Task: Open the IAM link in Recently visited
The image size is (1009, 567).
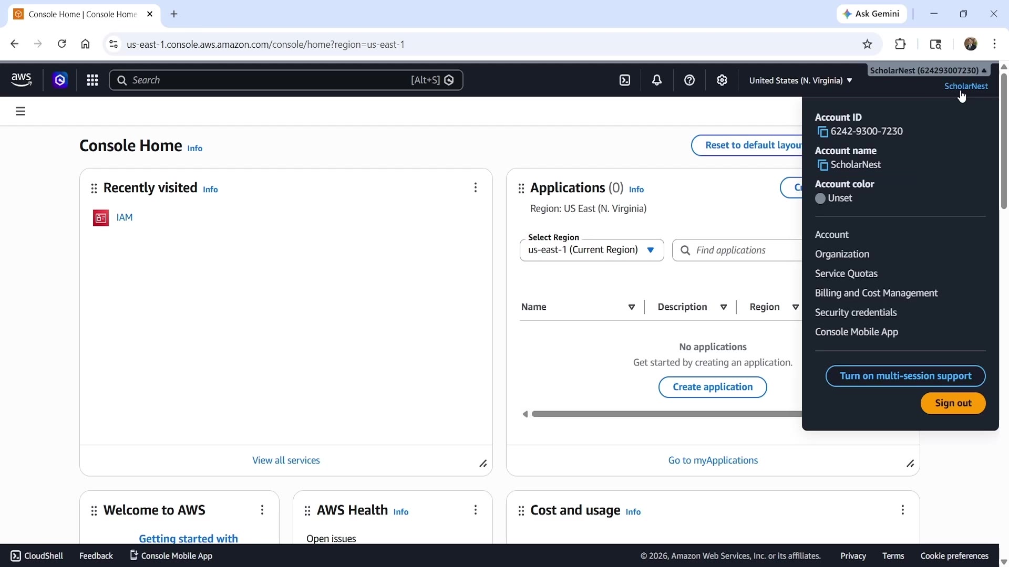Action: pyautogui.click(x=125, y=217)
